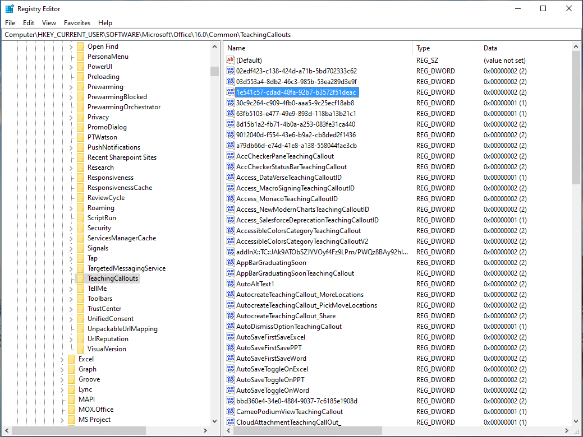This screenshot has height=437, width=583.
Task: Click the folder icon for MS Project
Action: (71, 420)
